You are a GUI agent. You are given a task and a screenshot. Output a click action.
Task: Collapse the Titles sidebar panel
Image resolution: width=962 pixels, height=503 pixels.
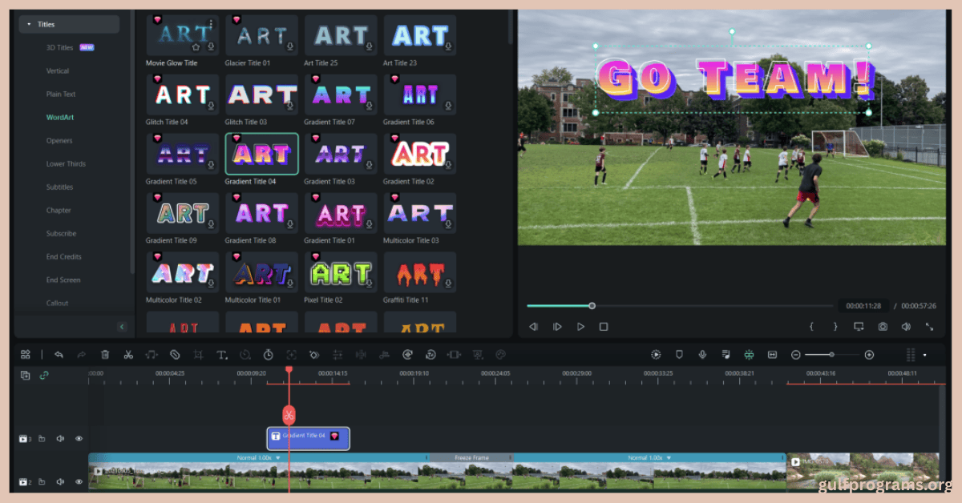point(122,327)
